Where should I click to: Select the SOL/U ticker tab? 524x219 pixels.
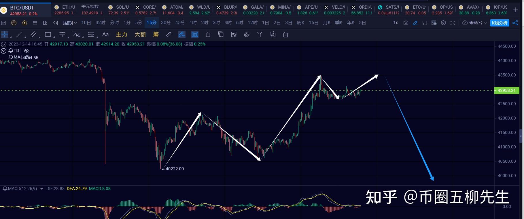coord(119,10)
